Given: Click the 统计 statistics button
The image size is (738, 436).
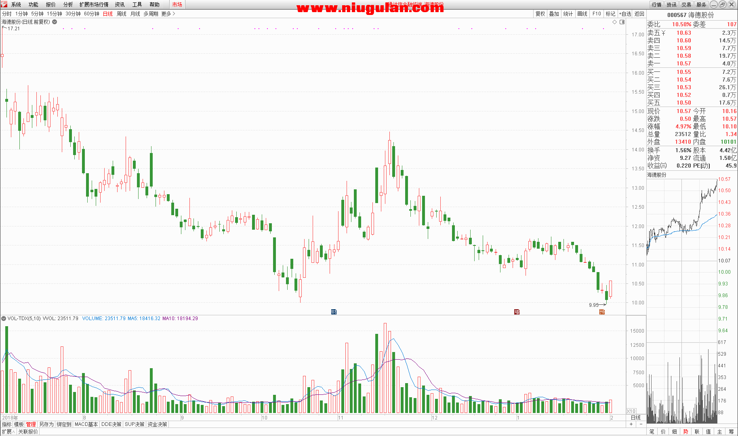Looking at the screenshot, I should [x=568, y=14].
